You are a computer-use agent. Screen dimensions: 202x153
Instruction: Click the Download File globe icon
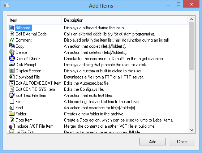[12, 77]
